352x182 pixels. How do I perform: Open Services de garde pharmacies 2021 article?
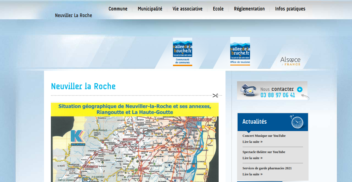[267, 168]
